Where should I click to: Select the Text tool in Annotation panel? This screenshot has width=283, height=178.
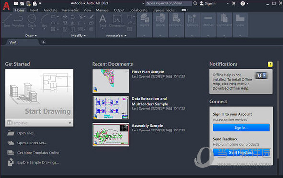(103, 21)
